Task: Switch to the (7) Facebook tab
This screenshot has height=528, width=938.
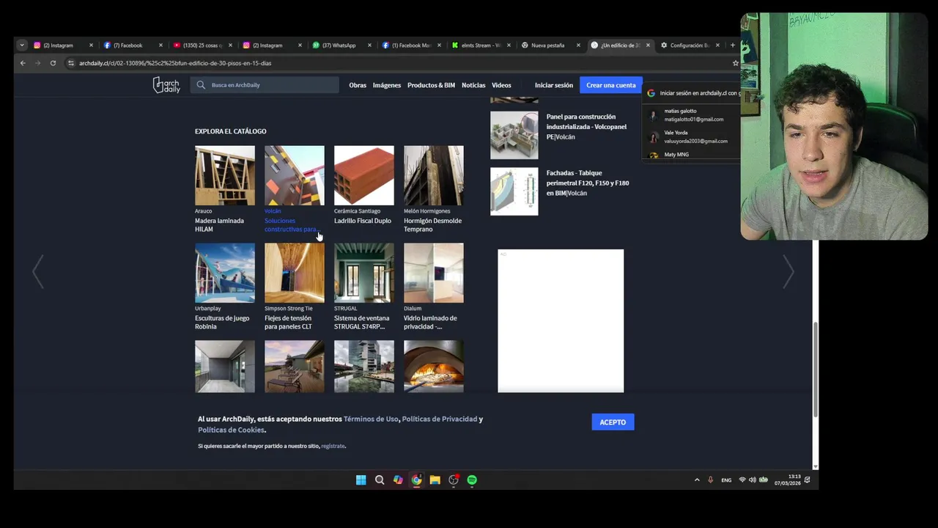Action: (x=131, y=45)
